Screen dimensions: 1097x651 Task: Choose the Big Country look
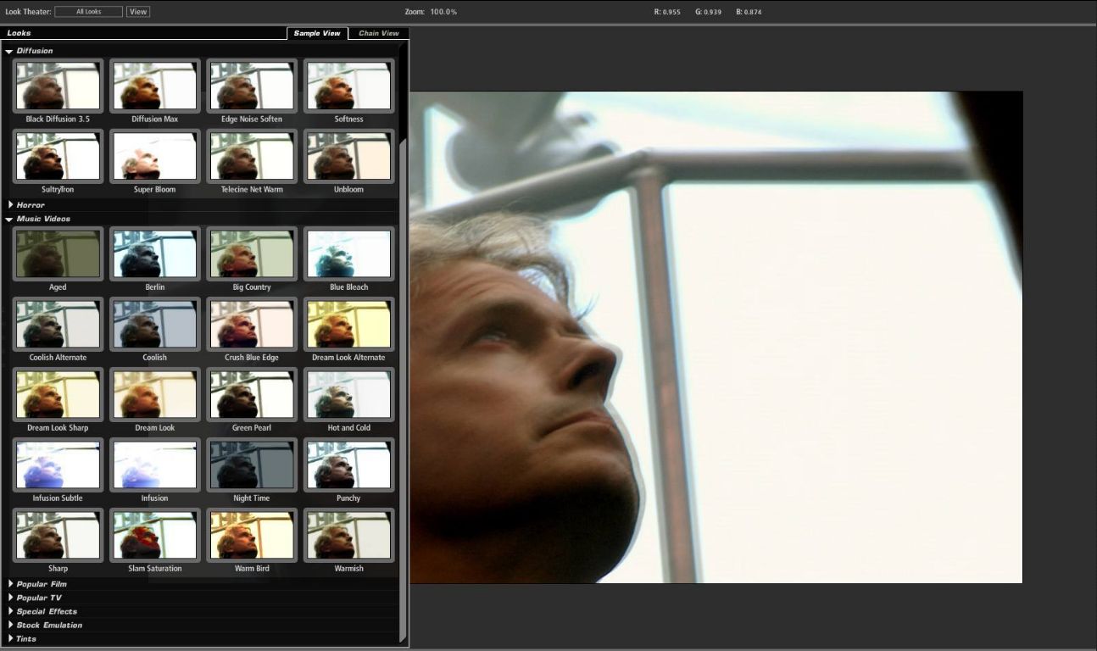click(x=252, y=253)
